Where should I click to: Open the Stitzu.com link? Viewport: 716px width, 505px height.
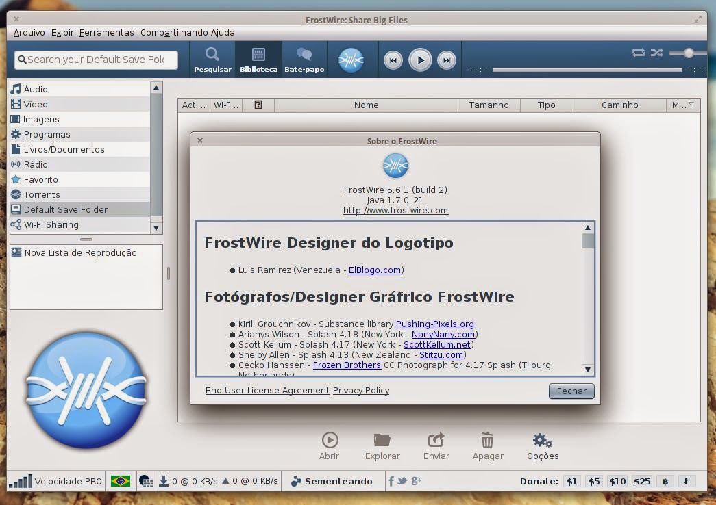441,355
